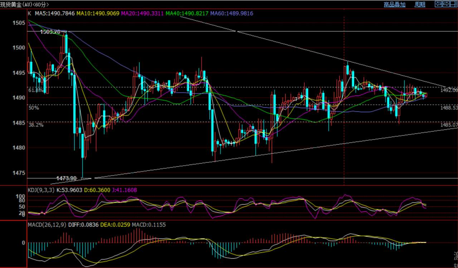Click the 38.2% Fibonacci level label
458x268 pixels.
click(x=36, y=125)
